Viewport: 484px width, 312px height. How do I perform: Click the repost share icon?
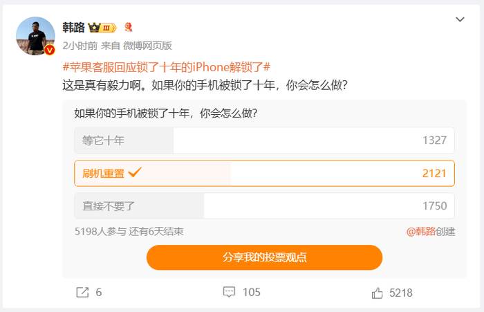tap(82, 293)
